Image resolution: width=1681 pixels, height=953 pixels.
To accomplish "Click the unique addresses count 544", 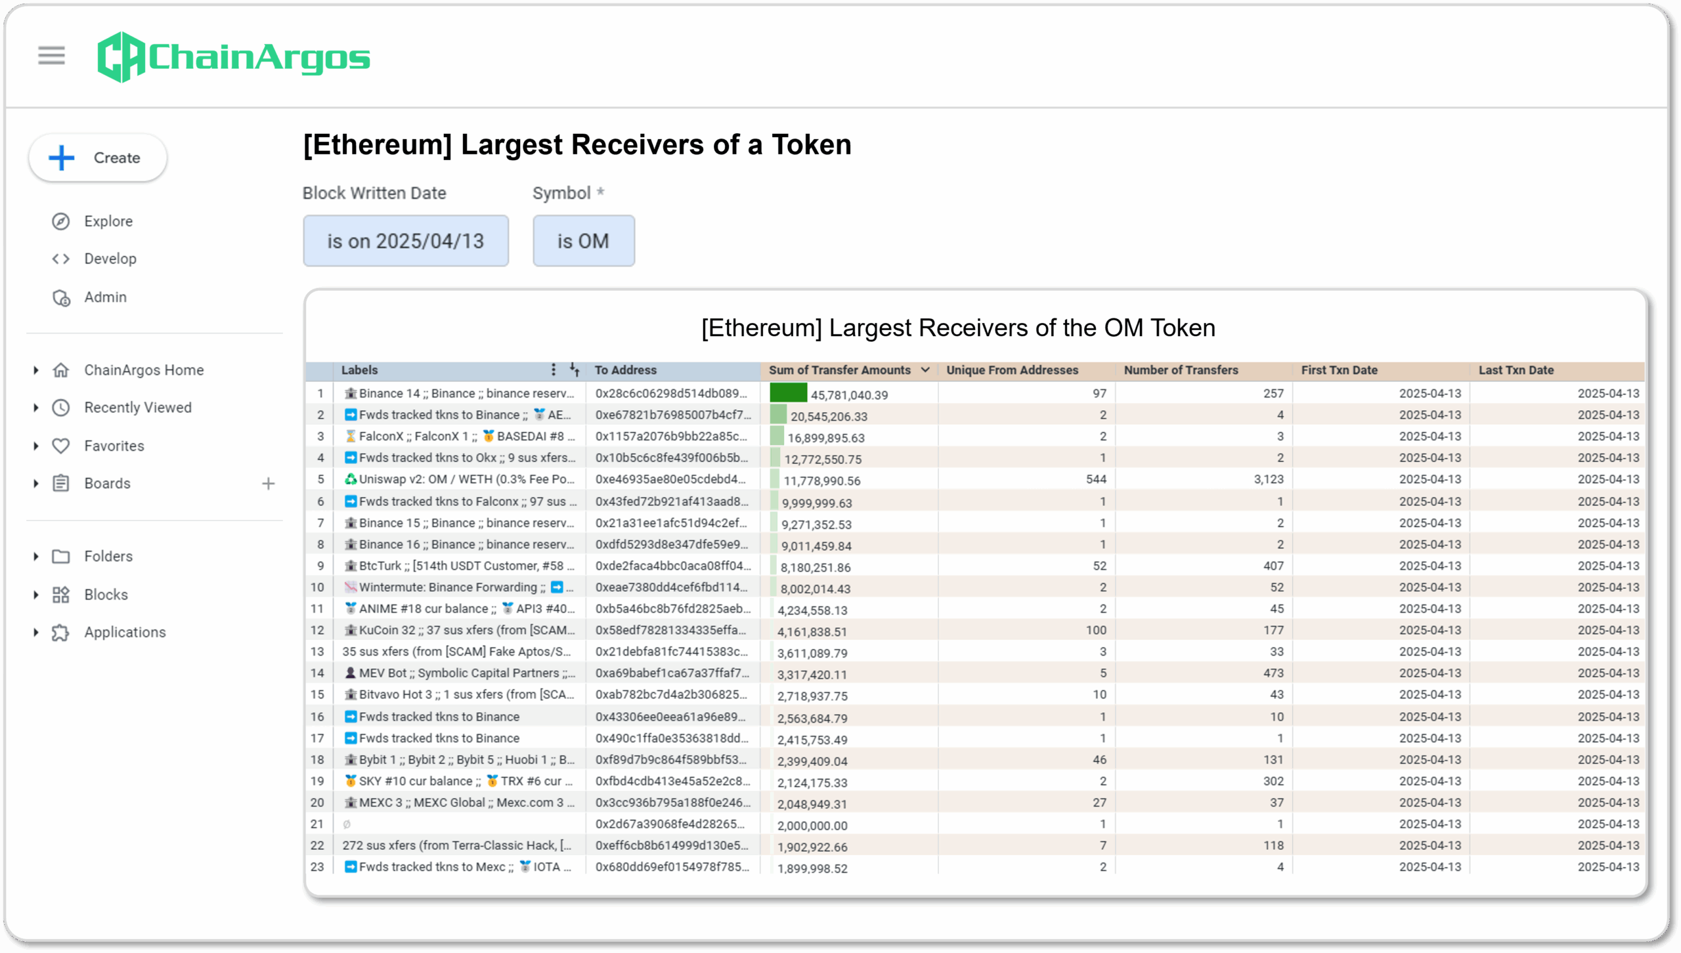I will point(1096,479).
